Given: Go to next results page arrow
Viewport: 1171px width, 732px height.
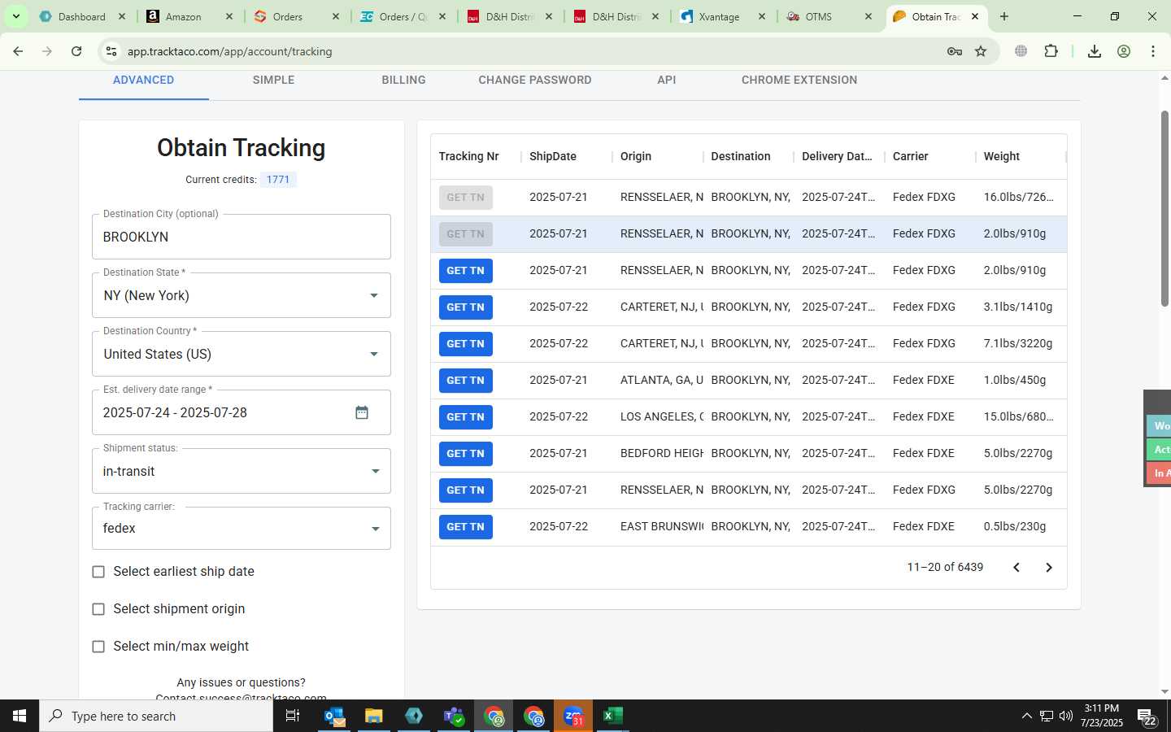Looking at the screenshot, I should [x=1048, y=567].
